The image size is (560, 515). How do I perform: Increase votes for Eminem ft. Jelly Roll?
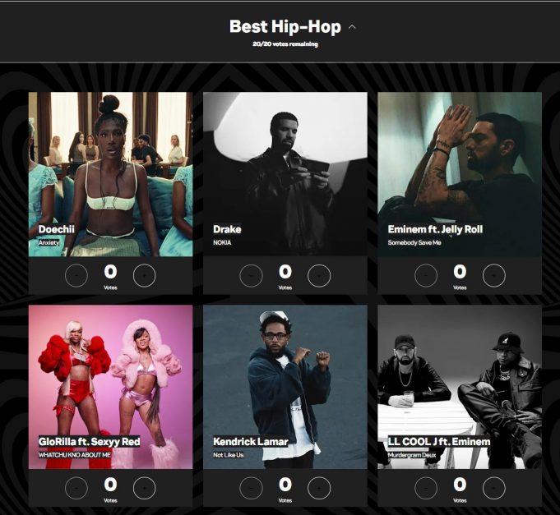pos(494,275)
